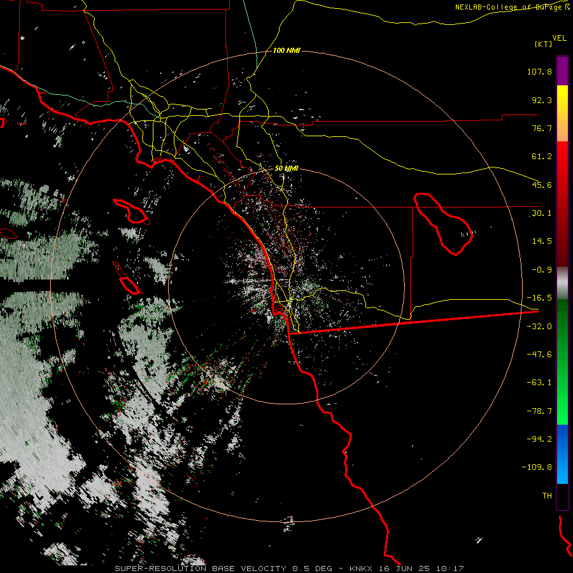Click the -0.9 velocity scale value
This screenshot has height=573, width=573.
pos(542,270)
